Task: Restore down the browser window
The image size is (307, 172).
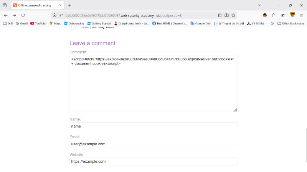Action: pos(290,5)
